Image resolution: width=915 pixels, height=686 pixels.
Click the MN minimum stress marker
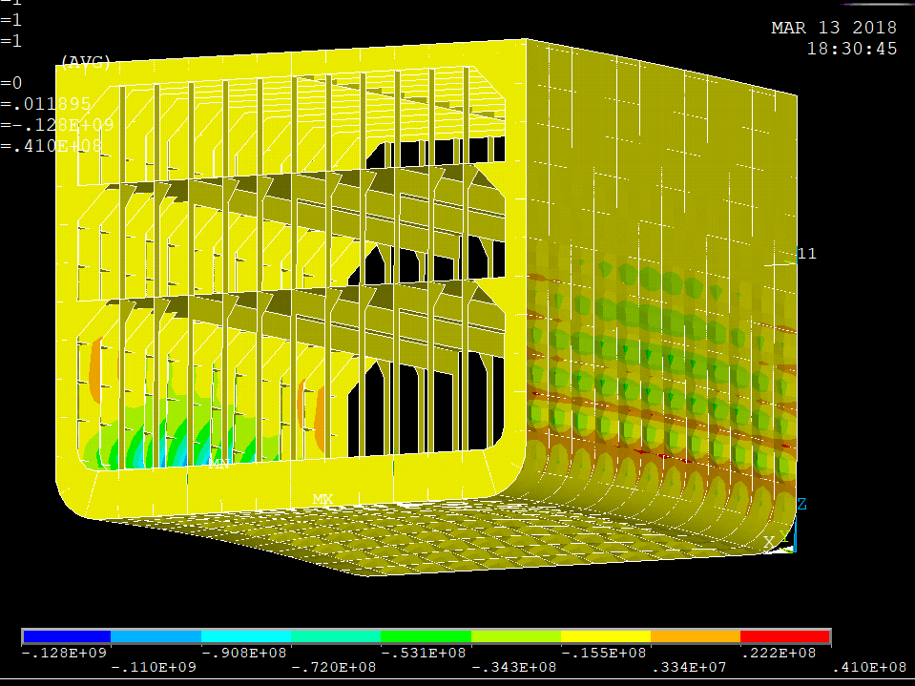218,464
